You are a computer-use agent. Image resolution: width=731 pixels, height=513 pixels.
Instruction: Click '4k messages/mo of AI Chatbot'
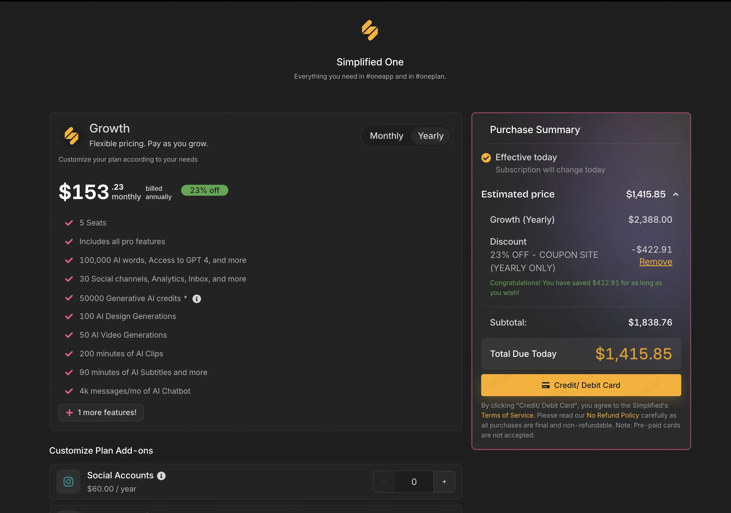[x=135, y=391]
